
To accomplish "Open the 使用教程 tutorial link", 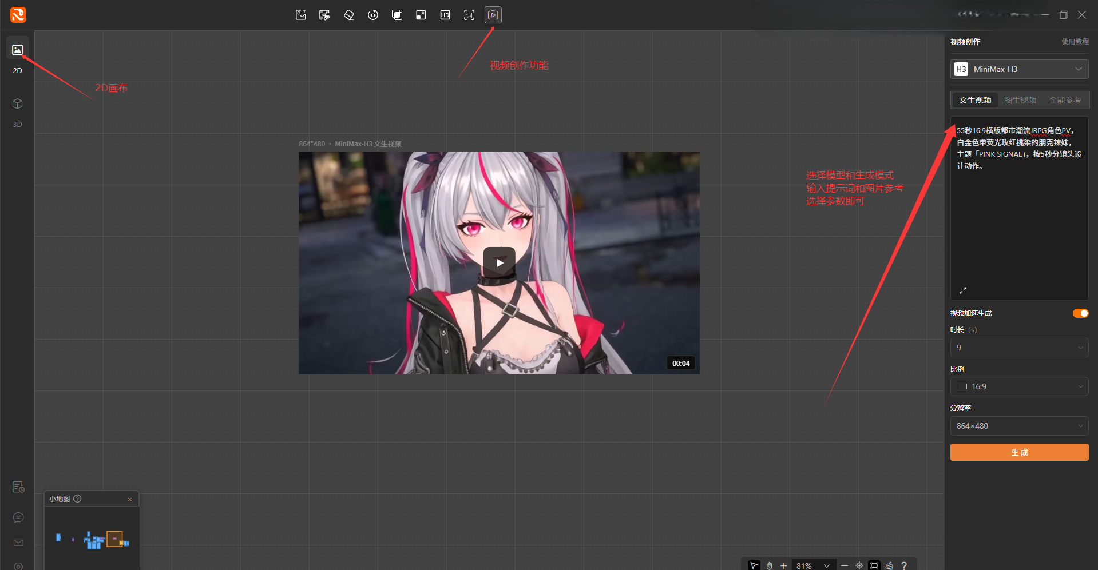I will [1075, 42].
